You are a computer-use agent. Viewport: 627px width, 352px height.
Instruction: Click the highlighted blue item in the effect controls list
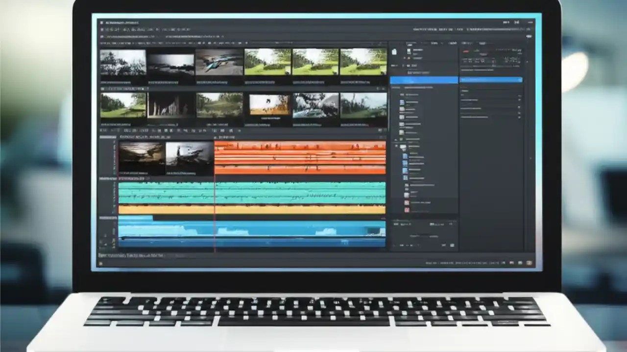490,80
